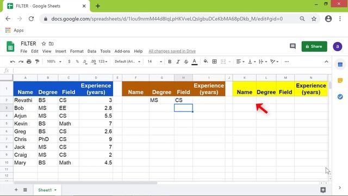Select cell G2 containing MS
Screen dimensions: 348x196
[x=161, y=100]
